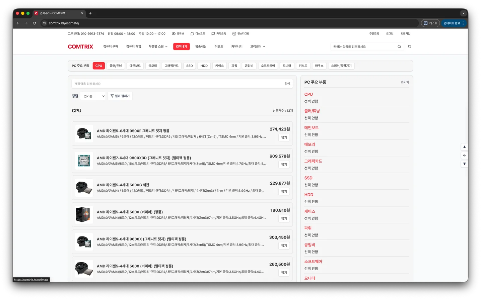The width and height of the screenshot is (481, 299).
Task: Switch to the 키보드 category tab
Action: point(303,66)
